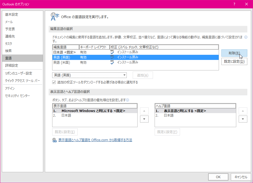
Task: Close the Outlook のオプション dialog
Action: (x=247, y=4)
